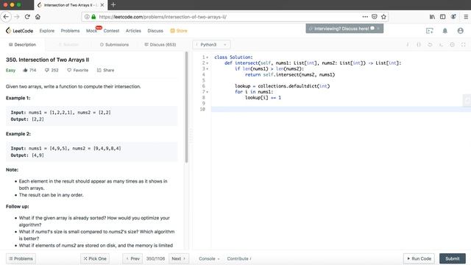This screenshot has width=471, height=265.
Task: View site security lock info
Action: [x=93, y=17]
